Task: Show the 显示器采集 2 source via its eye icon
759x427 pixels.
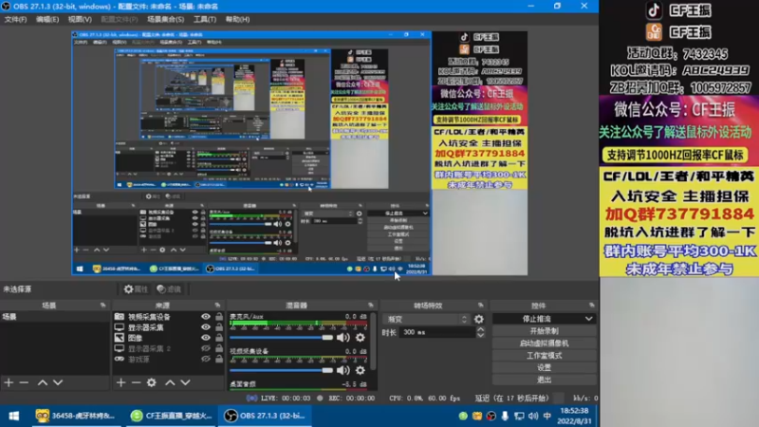Action: [x=206, y=348]
